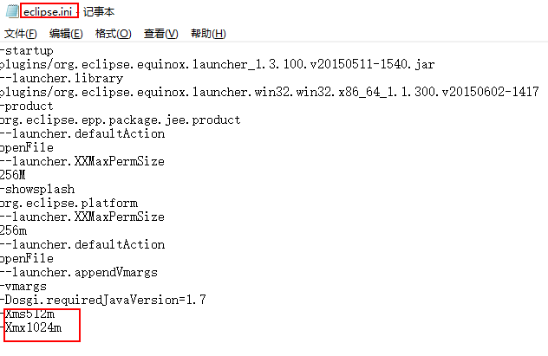
Task: Open the 文件(F) menu
Action: pyautogui.click(x=21, y=34)
